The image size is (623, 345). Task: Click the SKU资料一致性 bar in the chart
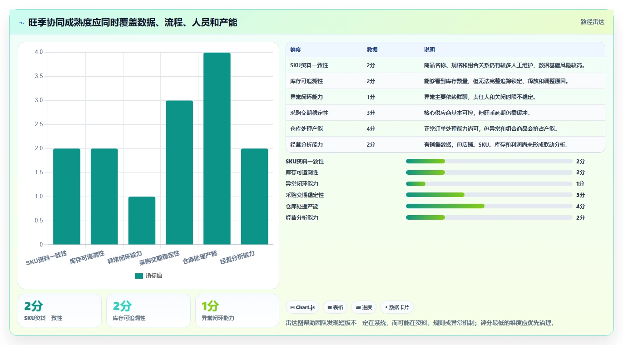(67, 197)
